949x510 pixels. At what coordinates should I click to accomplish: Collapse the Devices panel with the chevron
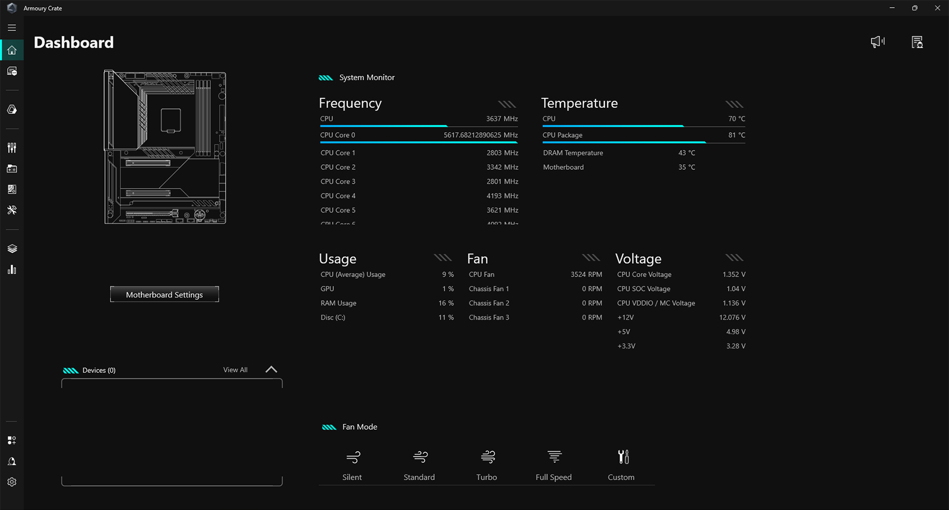coord(271,370)
